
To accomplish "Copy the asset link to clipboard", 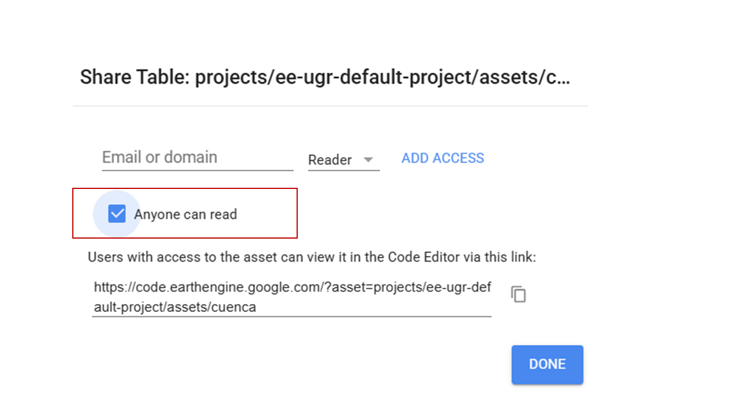I will click(519, 295).
